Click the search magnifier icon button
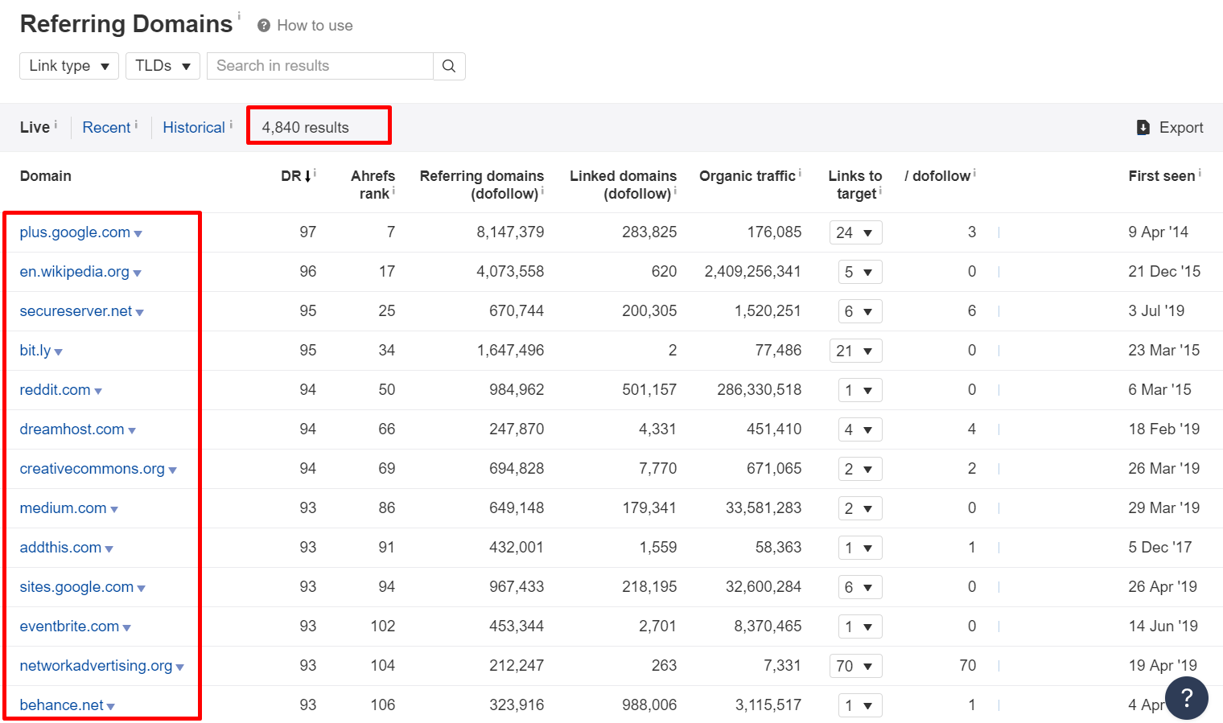Screen dimensions: 1223x723 (449, 66)
